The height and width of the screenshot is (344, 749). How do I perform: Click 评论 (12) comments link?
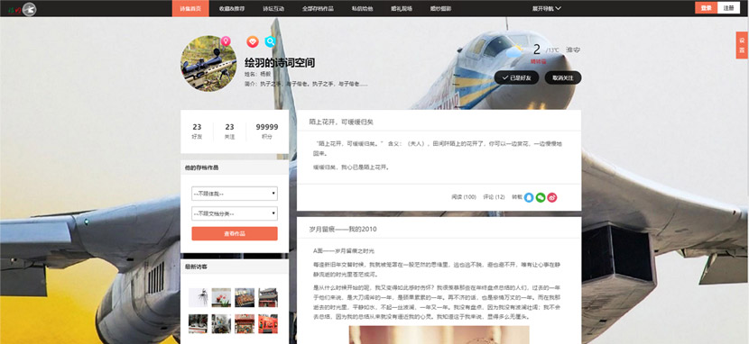[494, 197]
